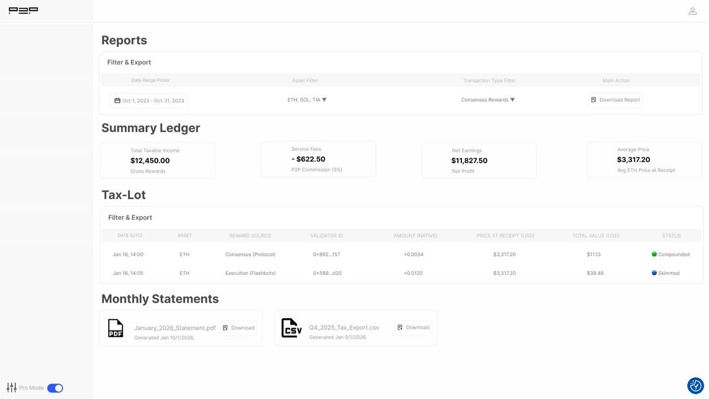Open the profile account icon top right
The image size is (709, 399).
click(692, 11)
